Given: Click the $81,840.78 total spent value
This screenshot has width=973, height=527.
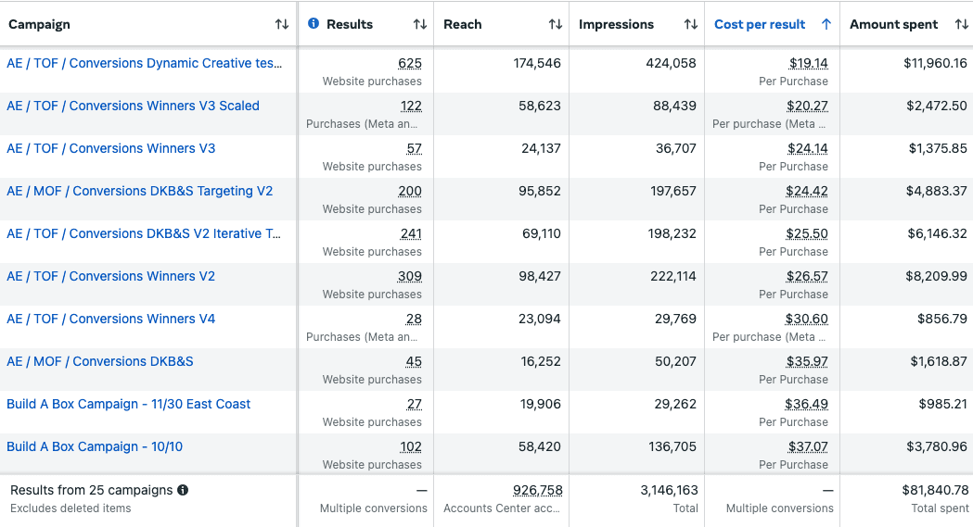Looking at the screenshot, I should (x=935, y=491).
